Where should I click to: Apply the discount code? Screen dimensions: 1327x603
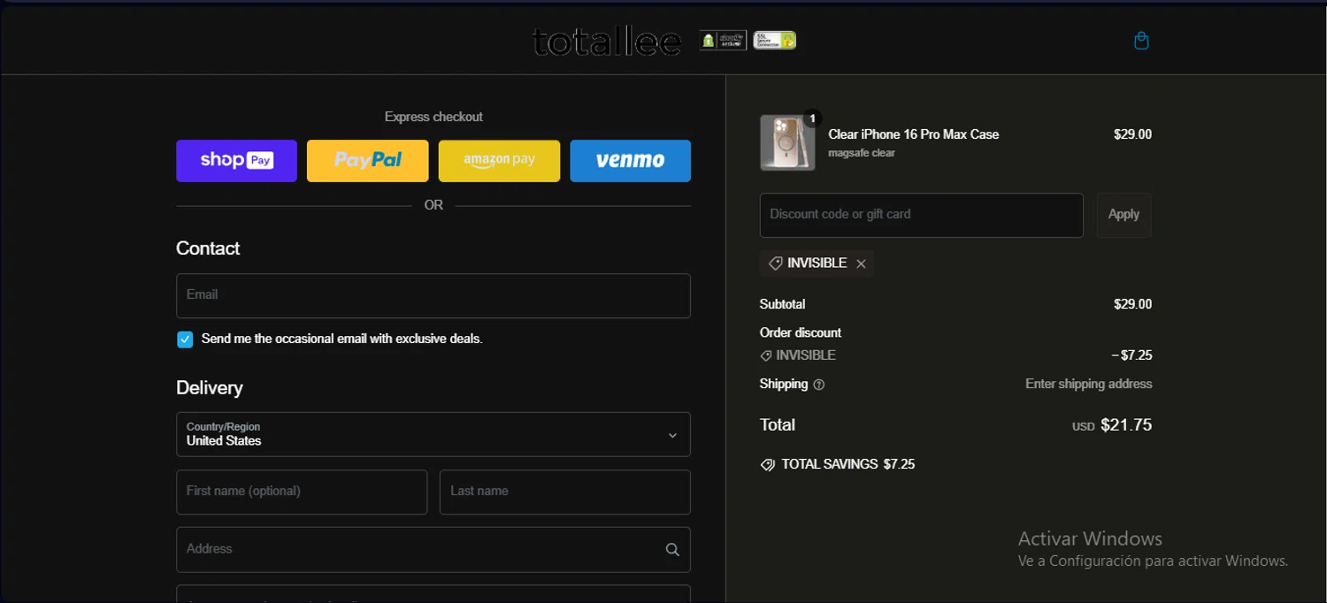(1124, 215)
